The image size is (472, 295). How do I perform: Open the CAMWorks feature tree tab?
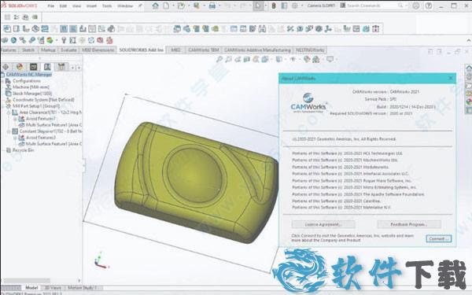pyautogui.click(x=33, y=67)
